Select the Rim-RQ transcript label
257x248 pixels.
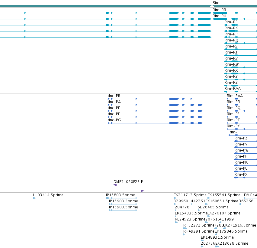click(231, 40)
